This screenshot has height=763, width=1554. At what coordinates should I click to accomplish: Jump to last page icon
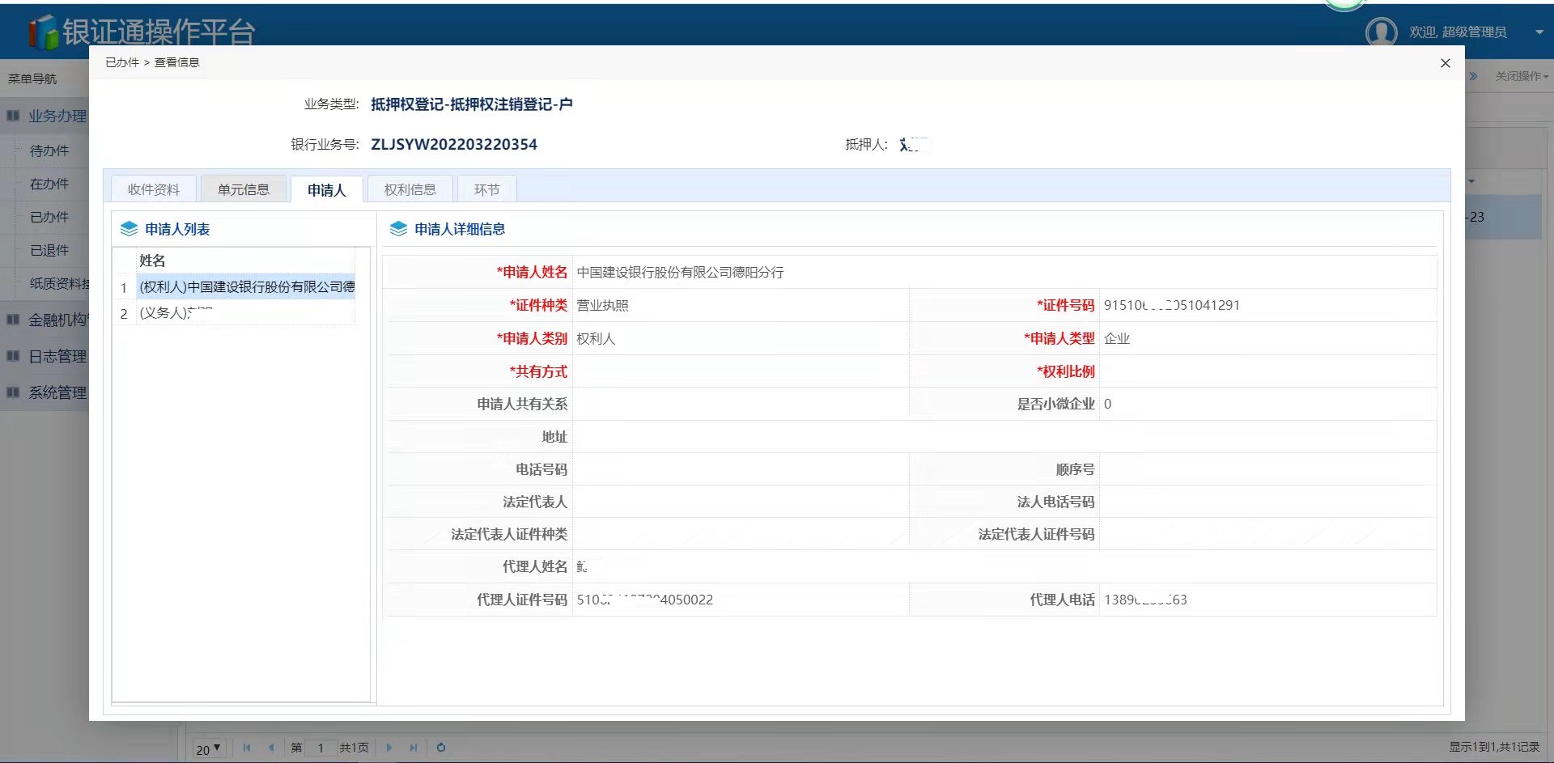pos(414,748)
